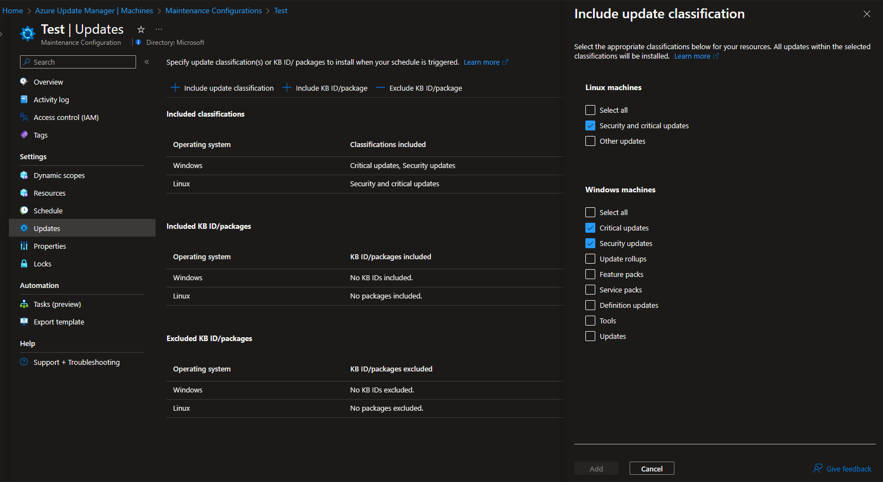
Task: Click the Updates gear icon in sidebar
Action: (x=24, y=228)
